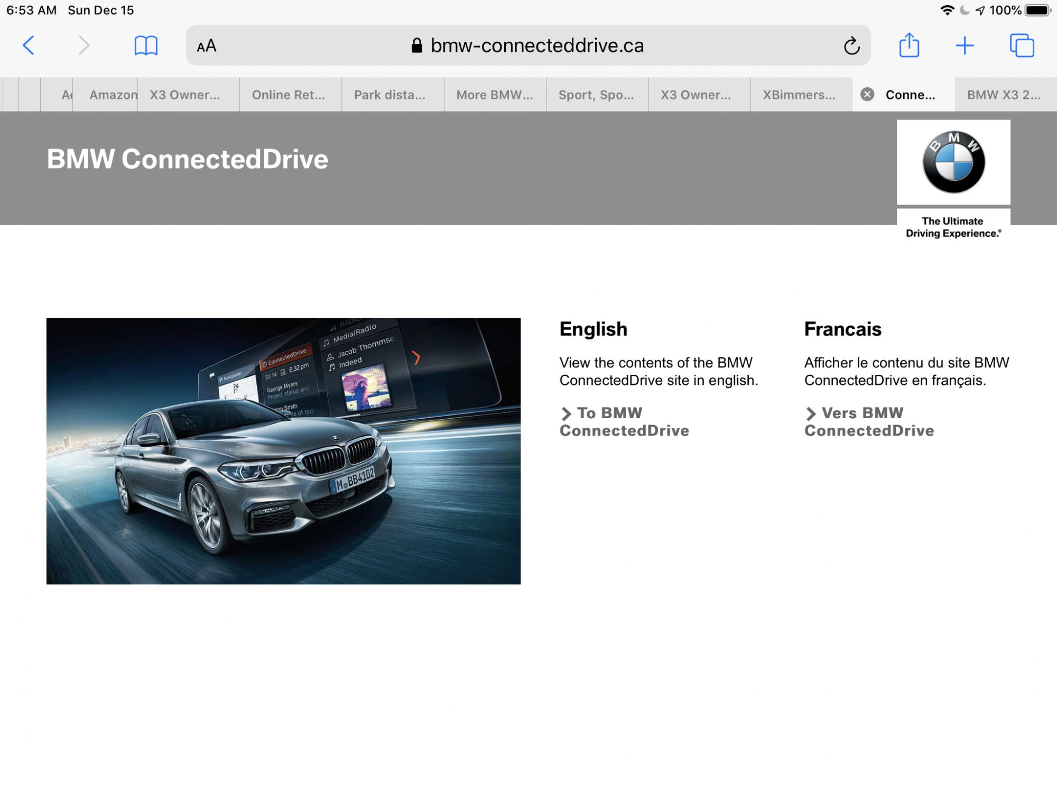Image resolution: width=1057 pixels, height=793 pixels.
Task: Go back to the previous page
Action: pyautogui.click(x=29, y=45)
